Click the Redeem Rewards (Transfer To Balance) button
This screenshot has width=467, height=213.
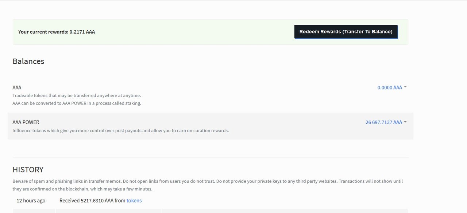[x=346, y=32]
